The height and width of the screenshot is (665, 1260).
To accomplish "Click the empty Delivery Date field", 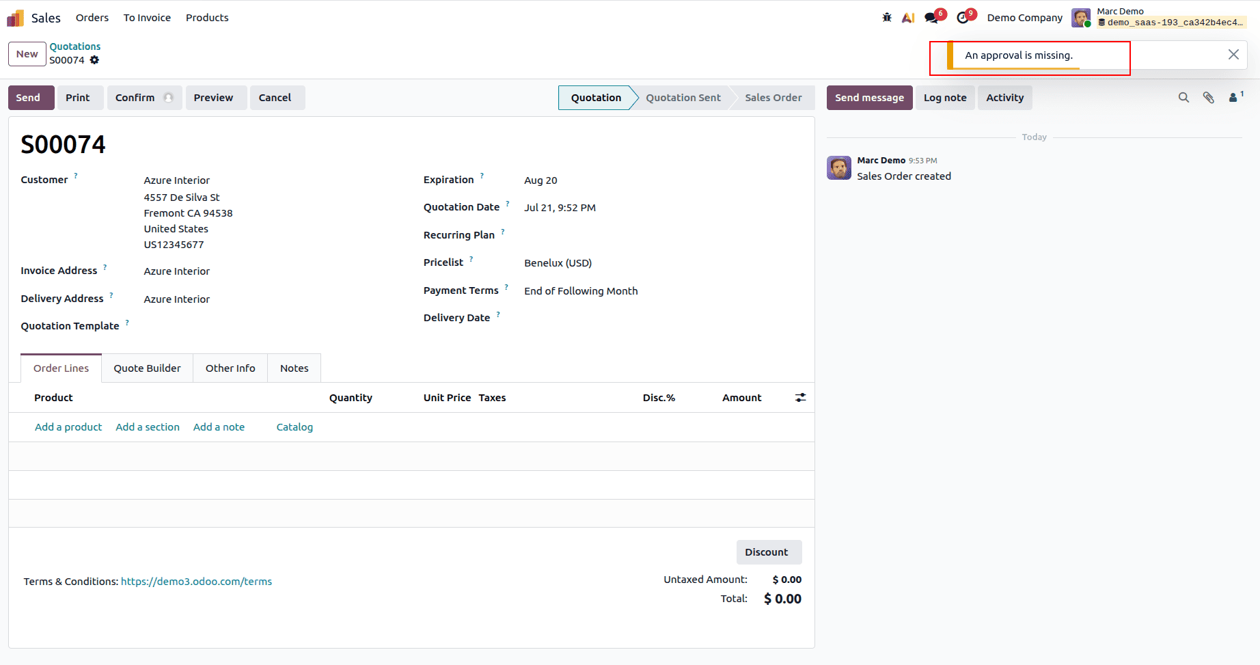I will tap(661, 318).
